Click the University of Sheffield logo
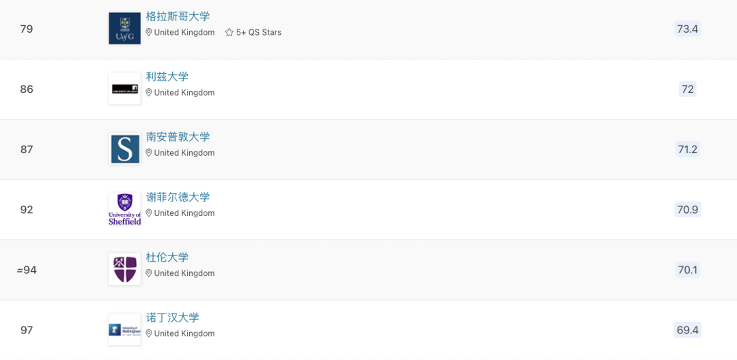This screenshot has width=737, height=360. click(x=124, y=209)
